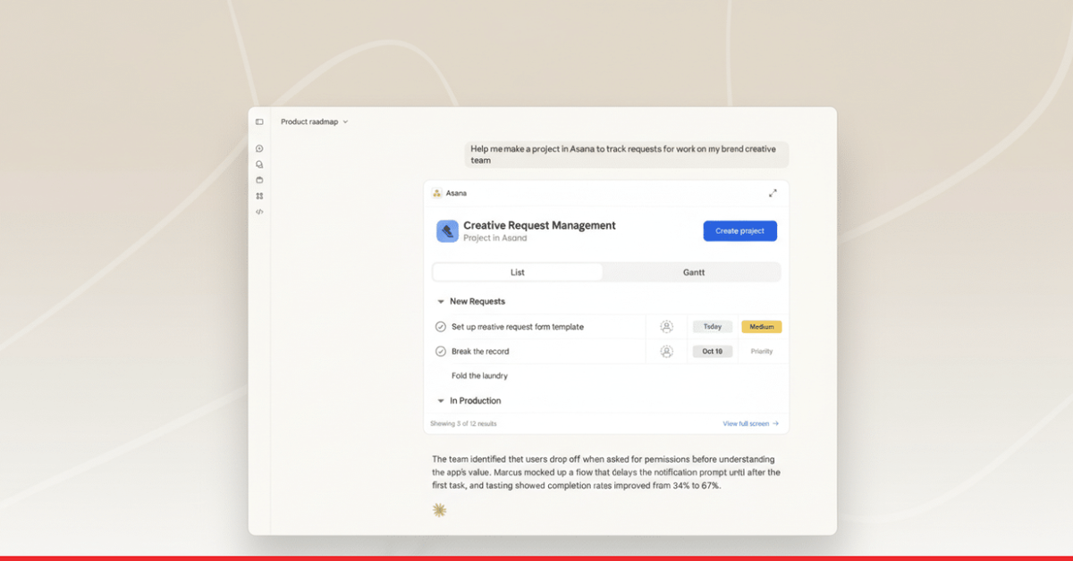
Task: Open View full screen link
Action: (750, 423)
